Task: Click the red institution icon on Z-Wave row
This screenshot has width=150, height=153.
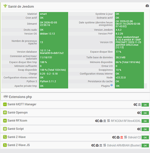Action: tap(122, 137)
